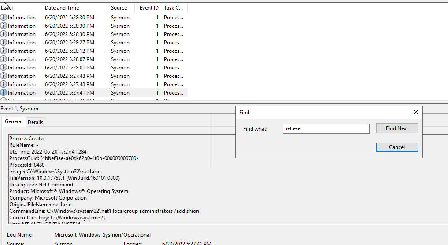
Task: Click the CommandLine line in event description
Action: click(x=104, y=211)
